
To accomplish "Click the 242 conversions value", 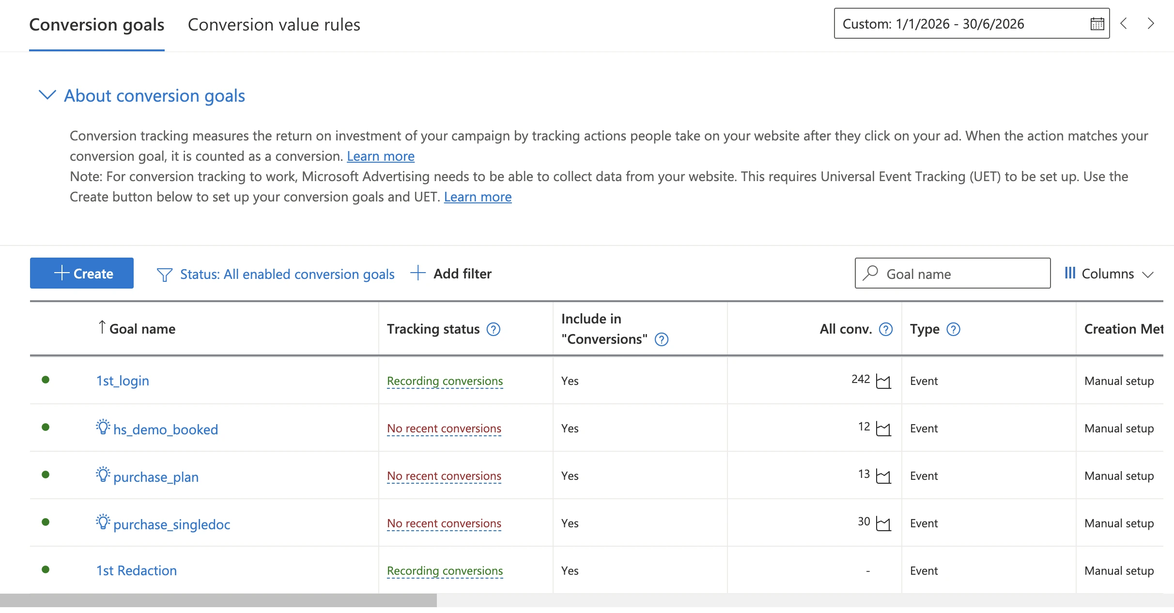I will pyautogui.click(x=861, y=379).
